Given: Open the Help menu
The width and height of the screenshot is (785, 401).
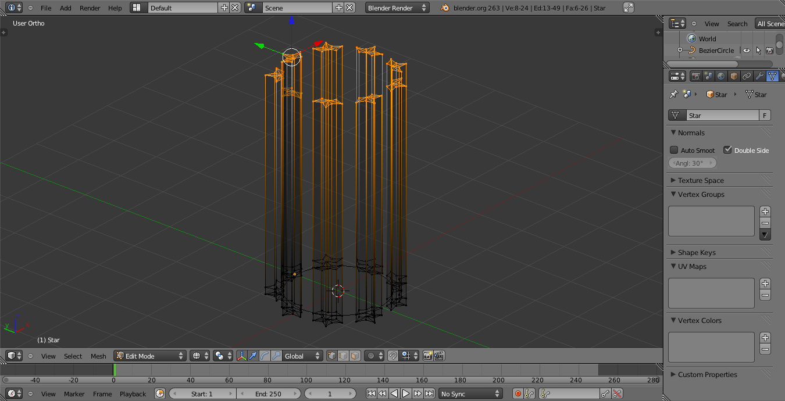Looking at the screenshot, I should [x=115, y=8].
